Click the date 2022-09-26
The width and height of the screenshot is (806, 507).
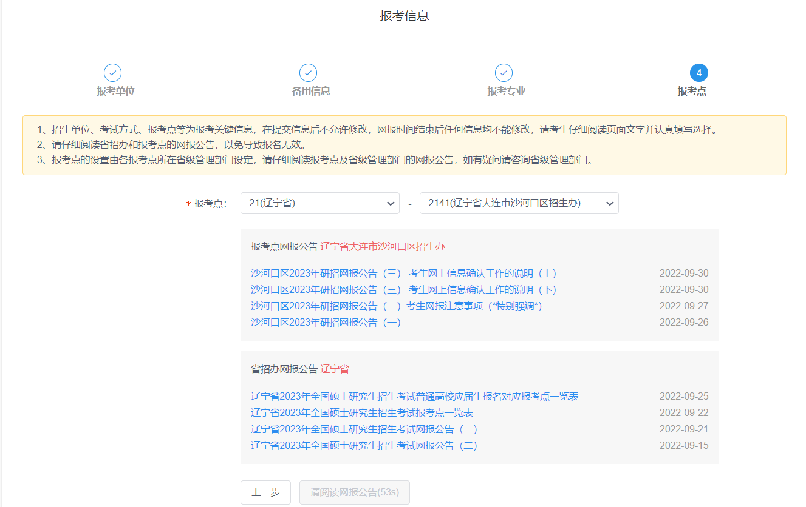pos(684,323)
